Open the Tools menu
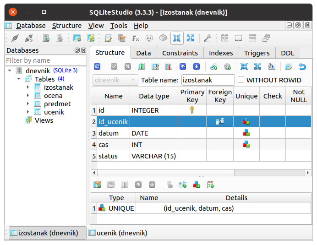317x245 pixels. pos(119,26)
